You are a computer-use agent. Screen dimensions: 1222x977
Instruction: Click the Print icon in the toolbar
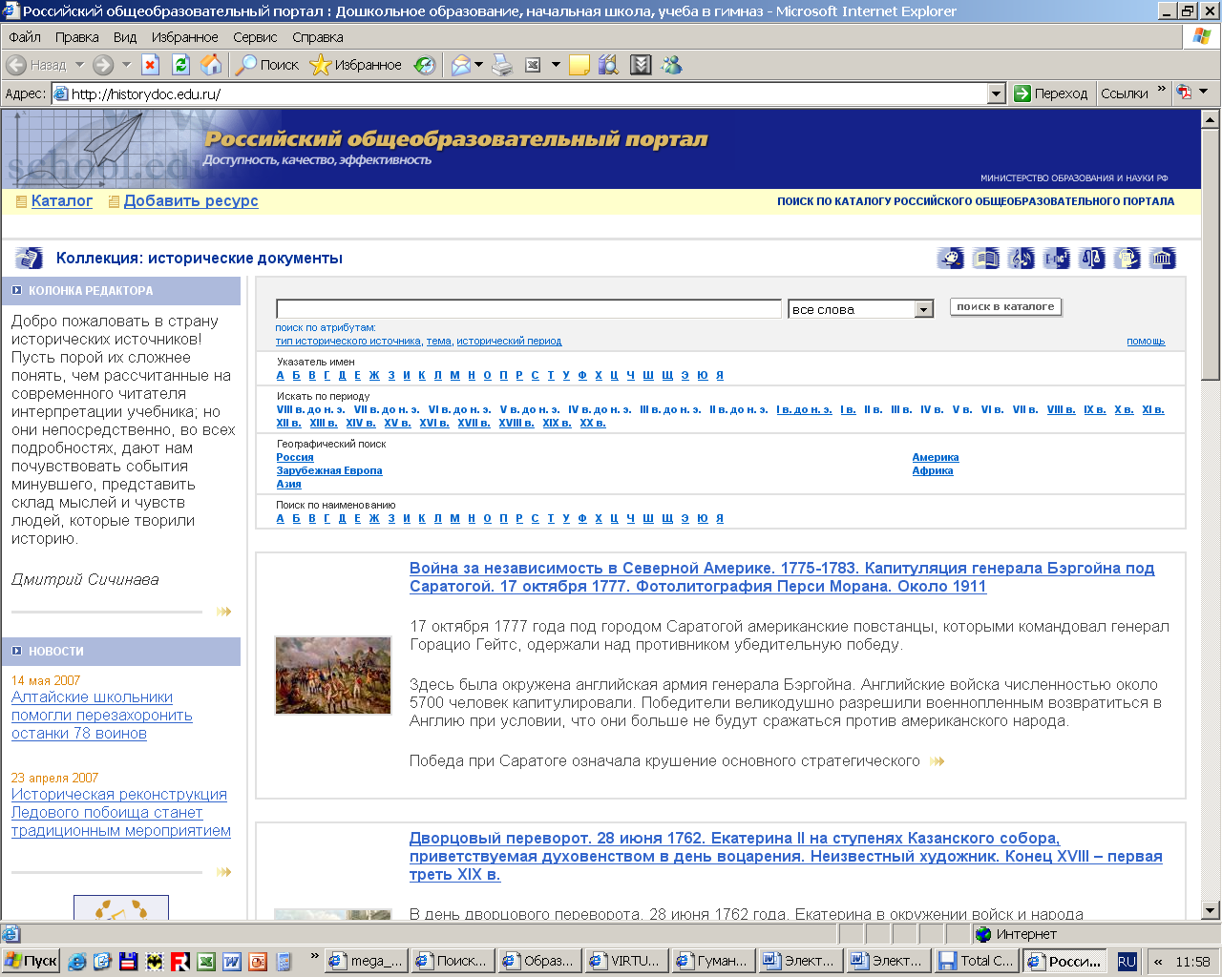[502, 65]
